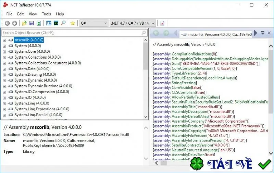Click the green Refresh icon
The height and width of the screenshot is (173, 274).
39,23
